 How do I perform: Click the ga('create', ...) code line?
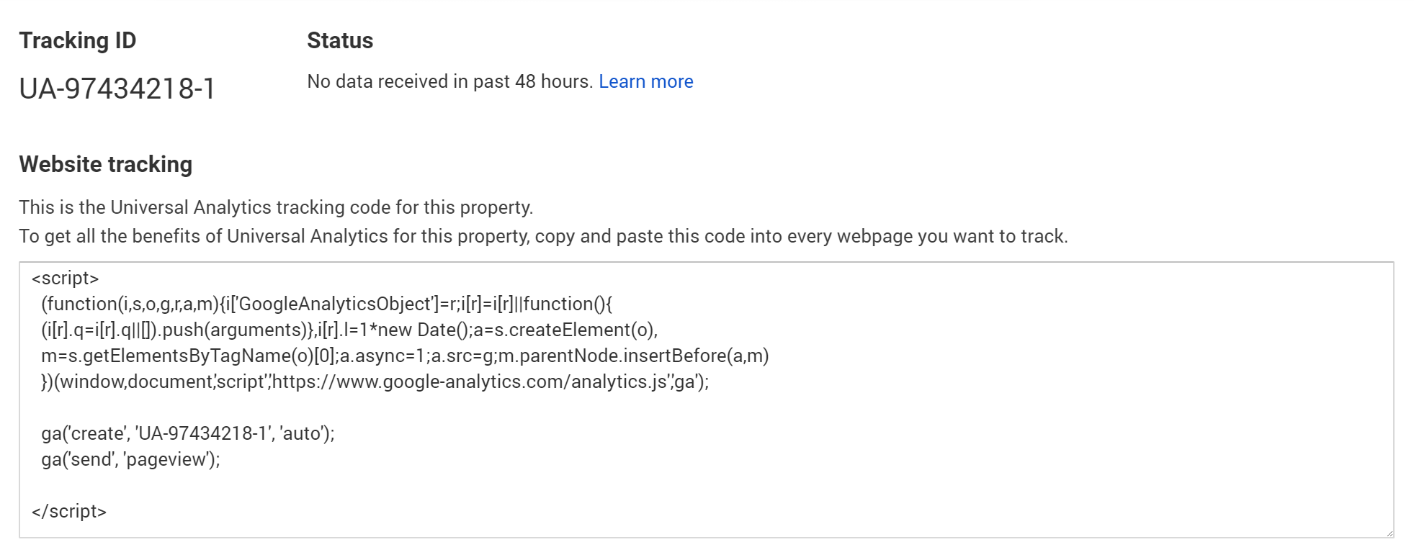188,433
